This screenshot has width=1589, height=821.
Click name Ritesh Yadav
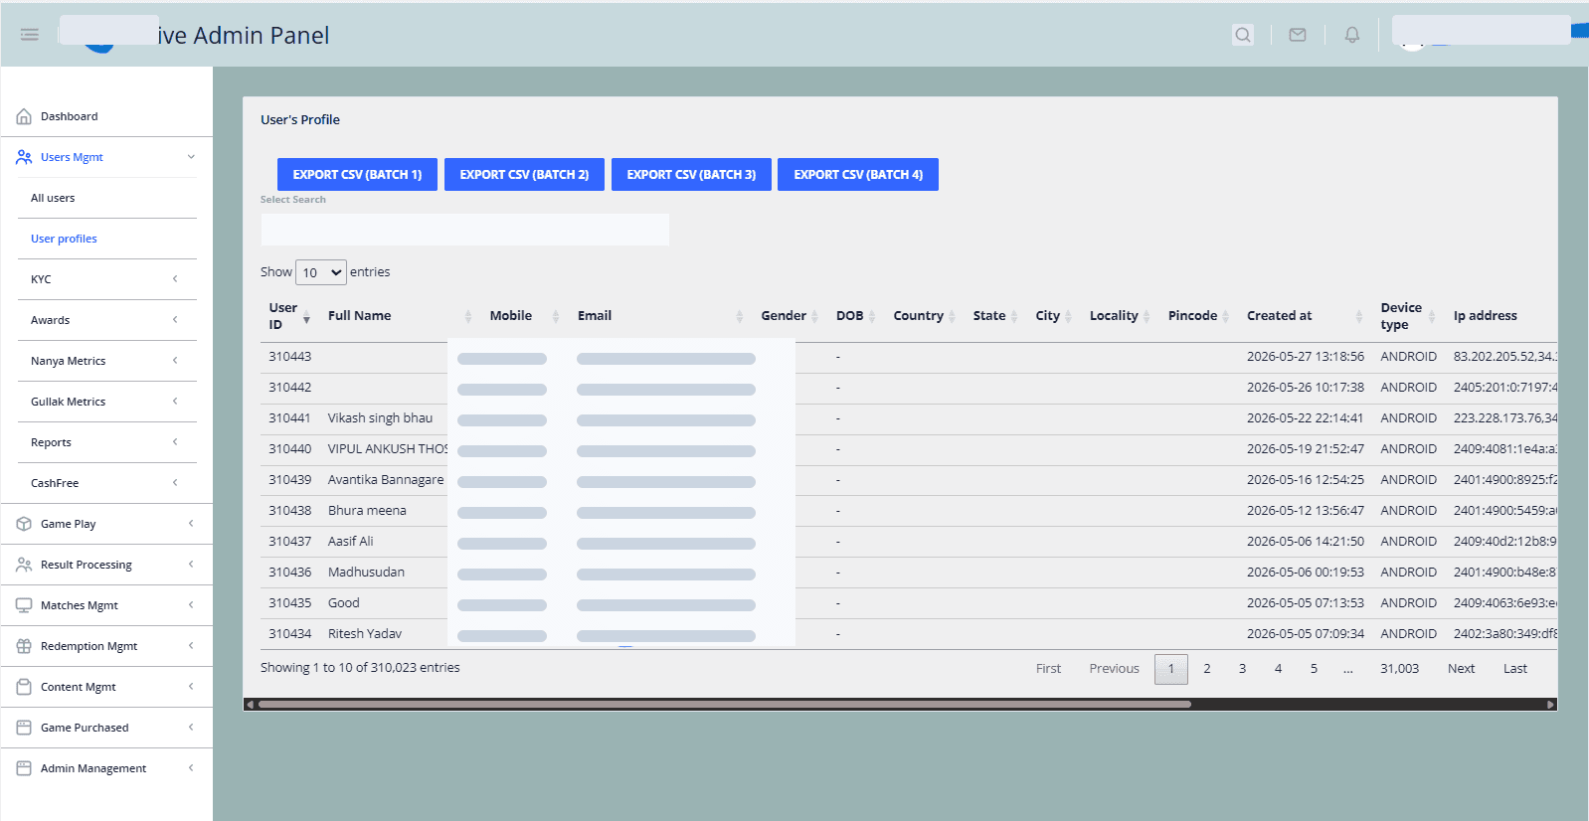coord(365,634)
